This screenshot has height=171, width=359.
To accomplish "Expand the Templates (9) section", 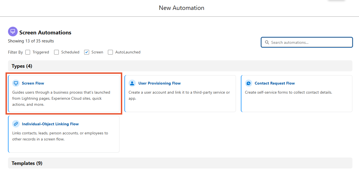I will coord(180,163).
